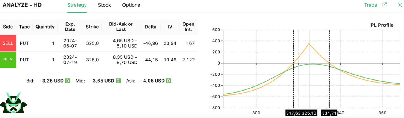This screenshot has height=118, width=404.
Task: Click the samurai mascot logo icon
Action: click(x=13, y=103)
